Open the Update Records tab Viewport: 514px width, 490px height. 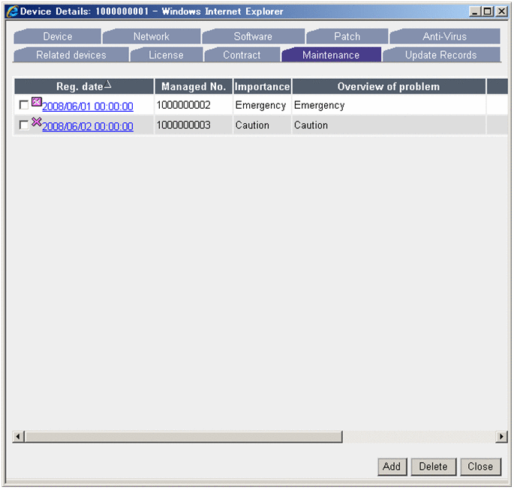(441, 55)
